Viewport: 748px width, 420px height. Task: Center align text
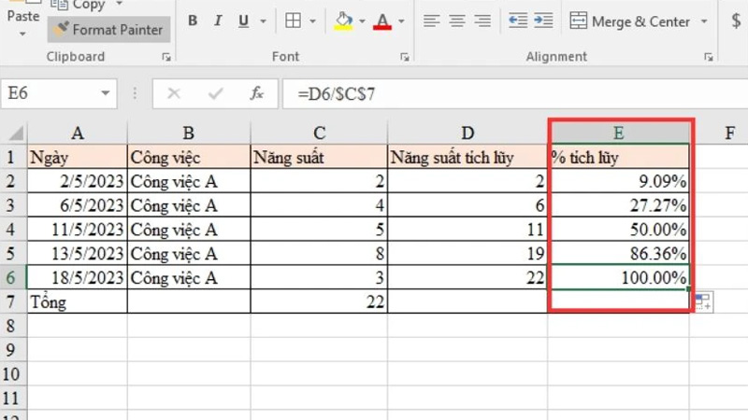click(x=457, y=21)
